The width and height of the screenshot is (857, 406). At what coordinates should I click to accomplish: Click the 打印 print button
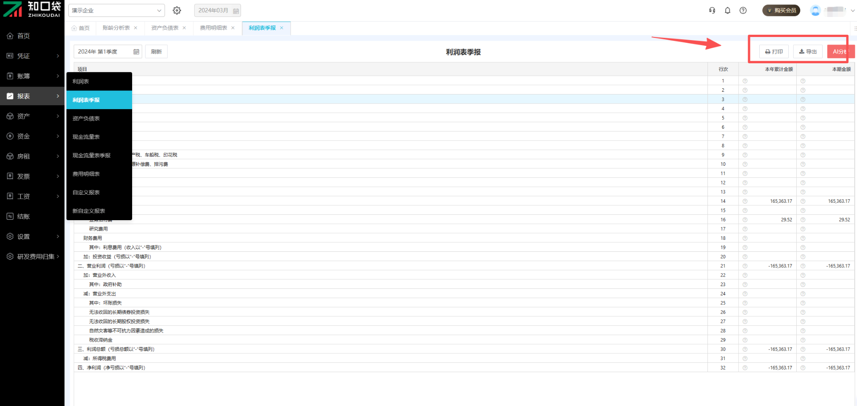coord(774,52)
